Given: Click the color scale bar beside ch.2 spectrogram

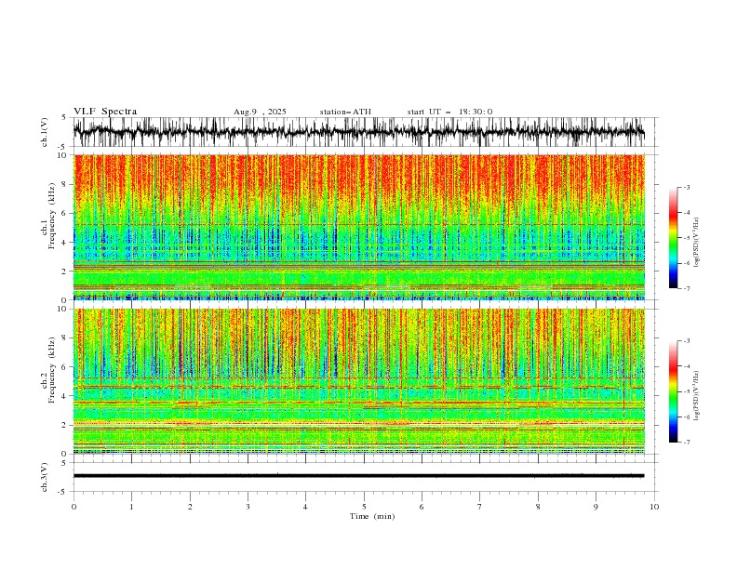Looking at the screenshot, I should point(673,391).
